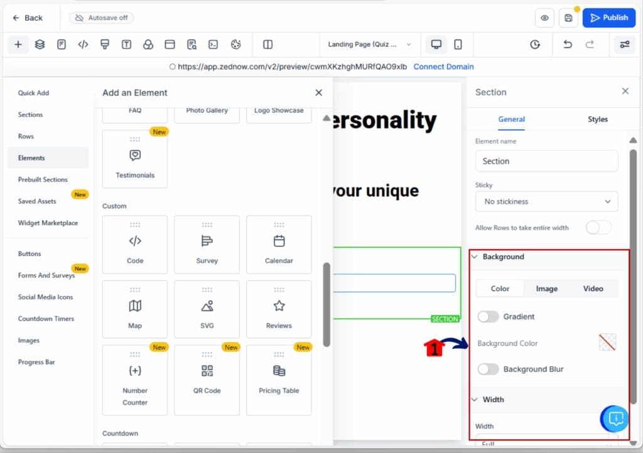This screenshot has width=643, height=453.
Task: Turn on Background Blur switch
Action: point(488,370)
